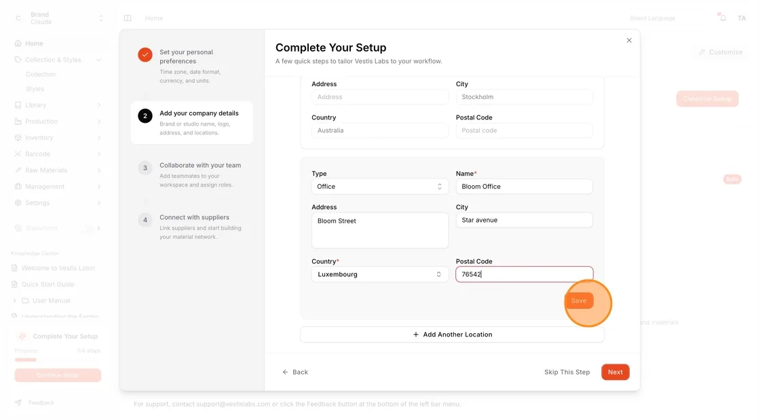Click the Home breadcrumb in top bar
The width and height of the screenshot is (760, 420).
pos(153,18)
